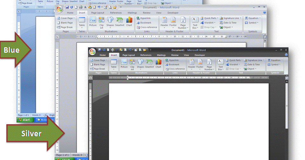The image size is (305, 160).
Task: Click first-line indent marker on black window's ruler
Action: point(128,77)
